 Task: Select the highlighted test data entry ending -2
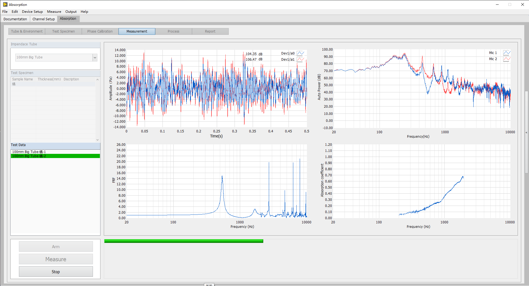coord(29,156)
